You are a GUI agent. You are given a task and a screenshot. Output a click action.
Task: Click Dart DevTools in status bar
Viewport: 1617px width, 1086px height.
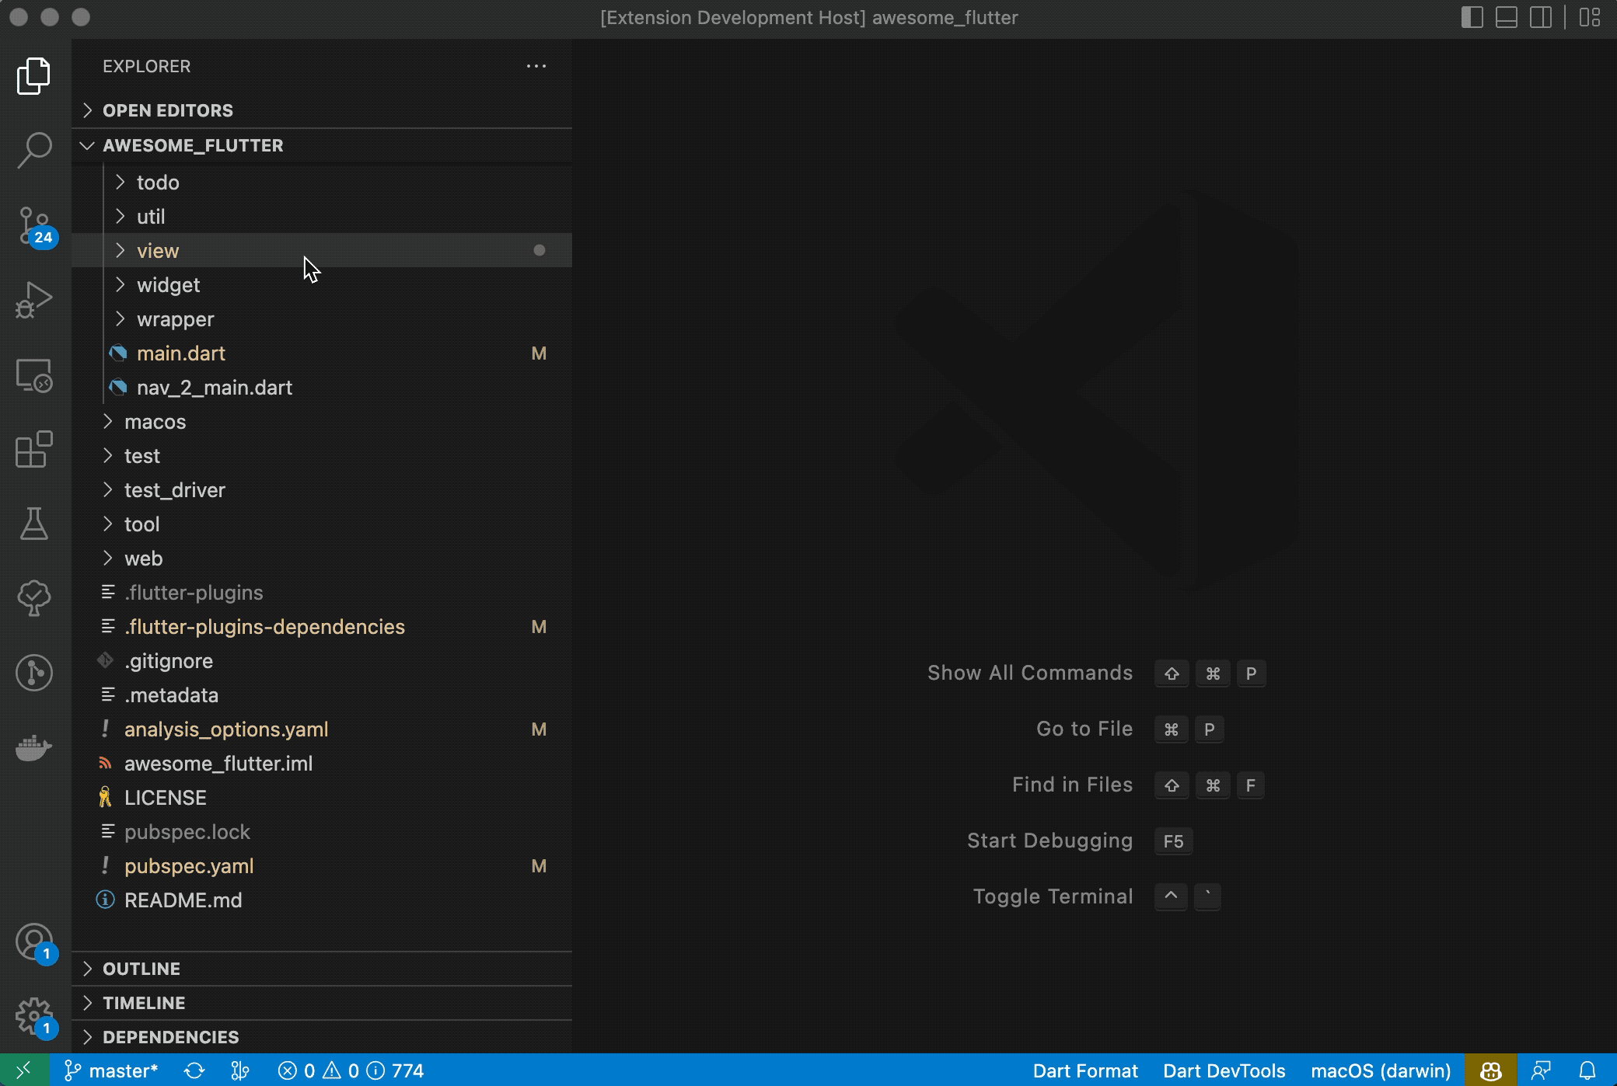point(1224,1070)
